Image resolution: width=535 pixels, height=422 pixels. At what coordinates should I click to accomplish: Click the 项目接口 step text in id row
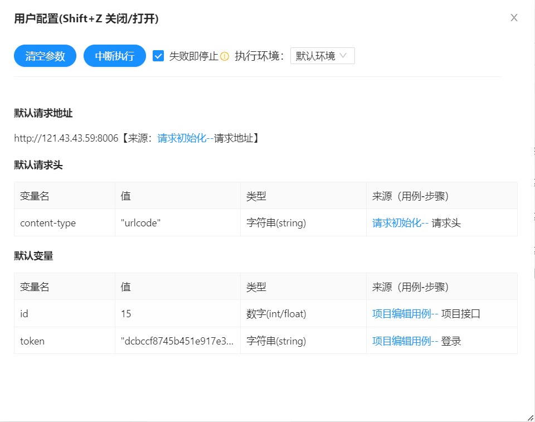point(461,314)
